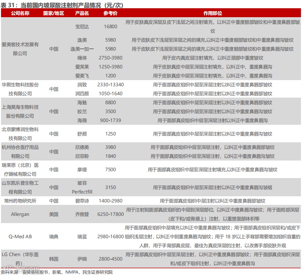302x275 pixels.
Task: Click the 产品名 column header
Action: (x=82, y=13)
